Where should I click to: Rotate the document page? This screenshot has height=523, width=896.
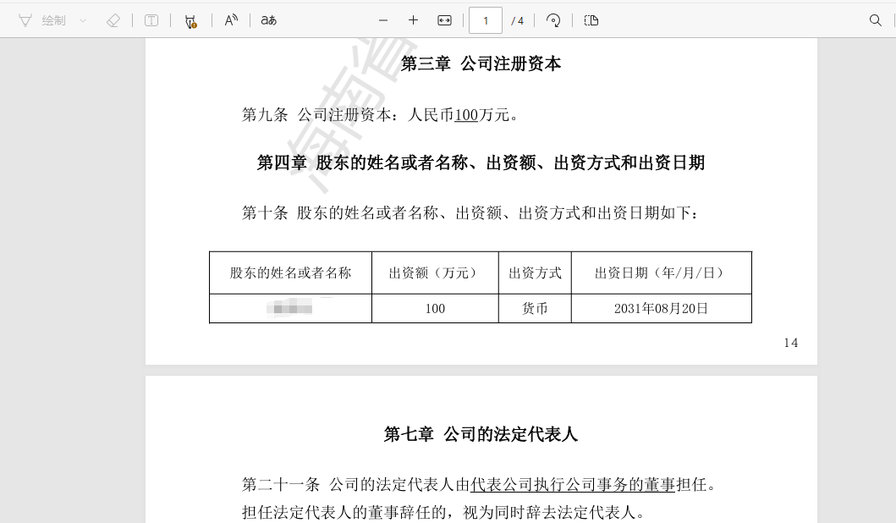(x=553, y=20)
